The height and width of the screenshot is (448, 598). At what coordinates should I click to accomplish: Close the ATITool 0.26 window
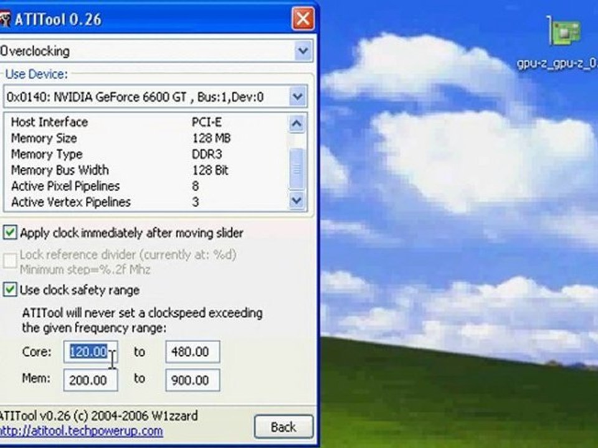click(303, 18)
